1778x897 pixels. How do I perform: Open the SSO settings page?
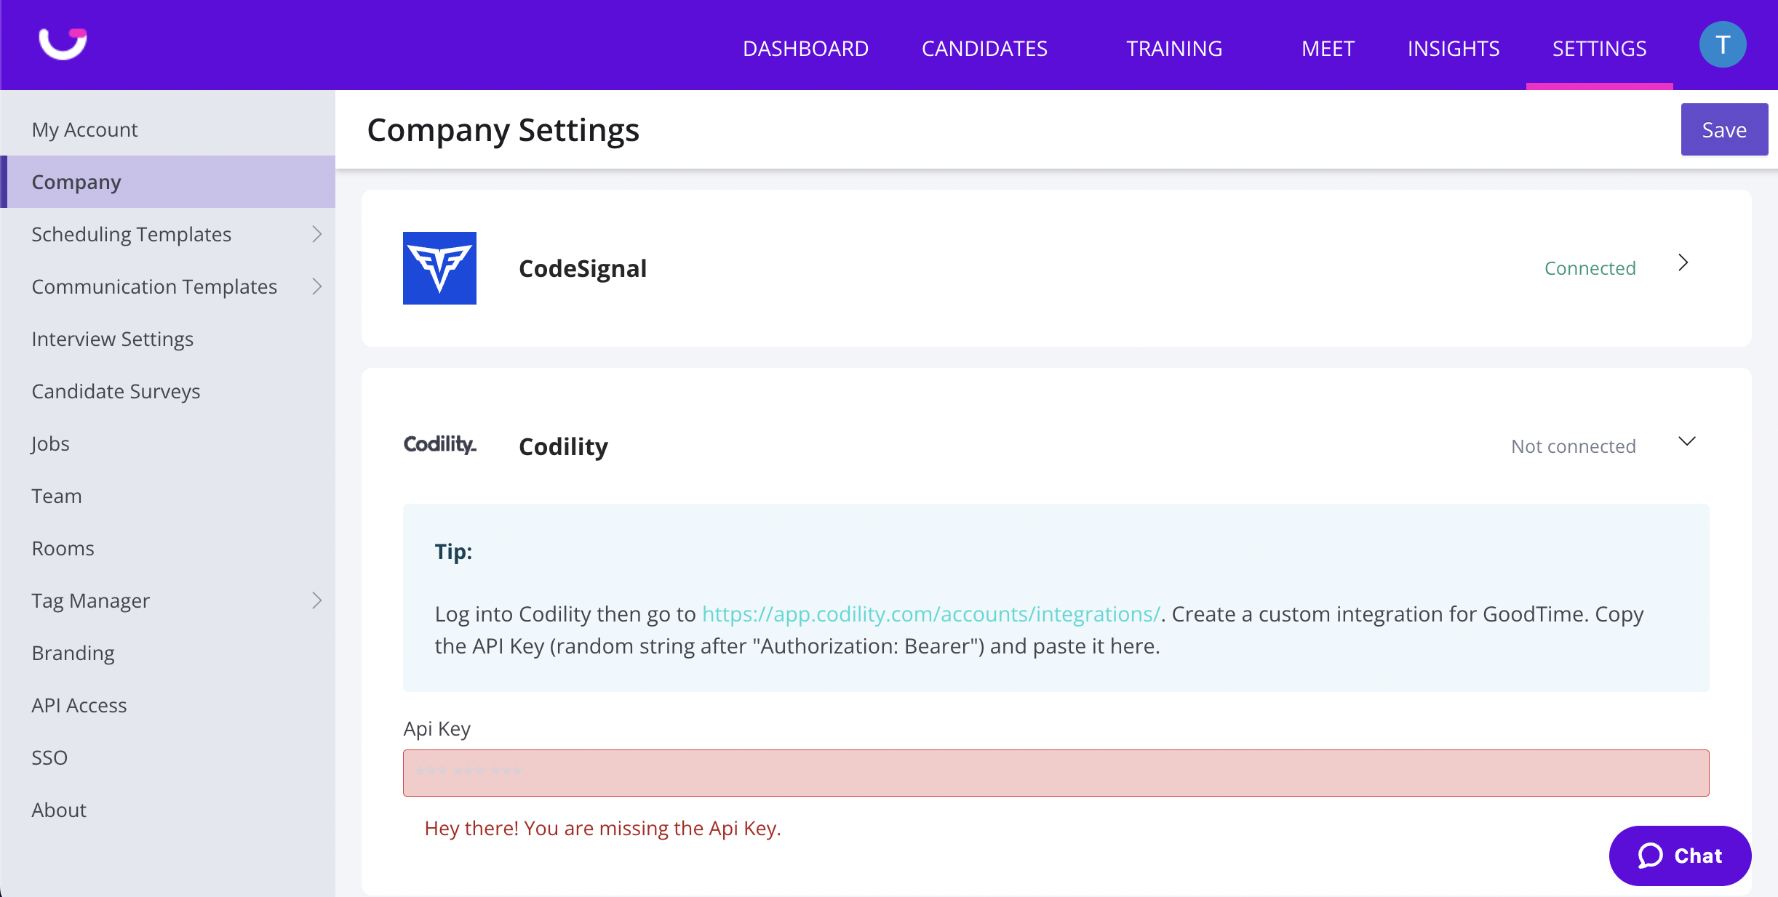[x=49, y=757]
